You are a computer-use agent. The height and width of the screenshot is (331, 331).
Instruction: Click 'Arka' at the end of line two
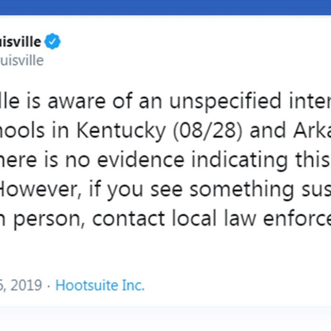(x=312, y=131)
